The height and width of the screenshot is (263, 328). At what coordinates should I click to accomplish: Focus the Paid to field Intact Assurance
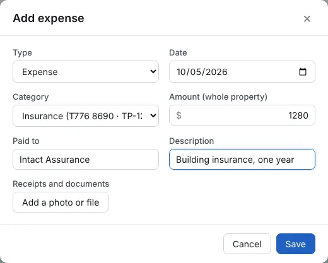click(86, 160)
